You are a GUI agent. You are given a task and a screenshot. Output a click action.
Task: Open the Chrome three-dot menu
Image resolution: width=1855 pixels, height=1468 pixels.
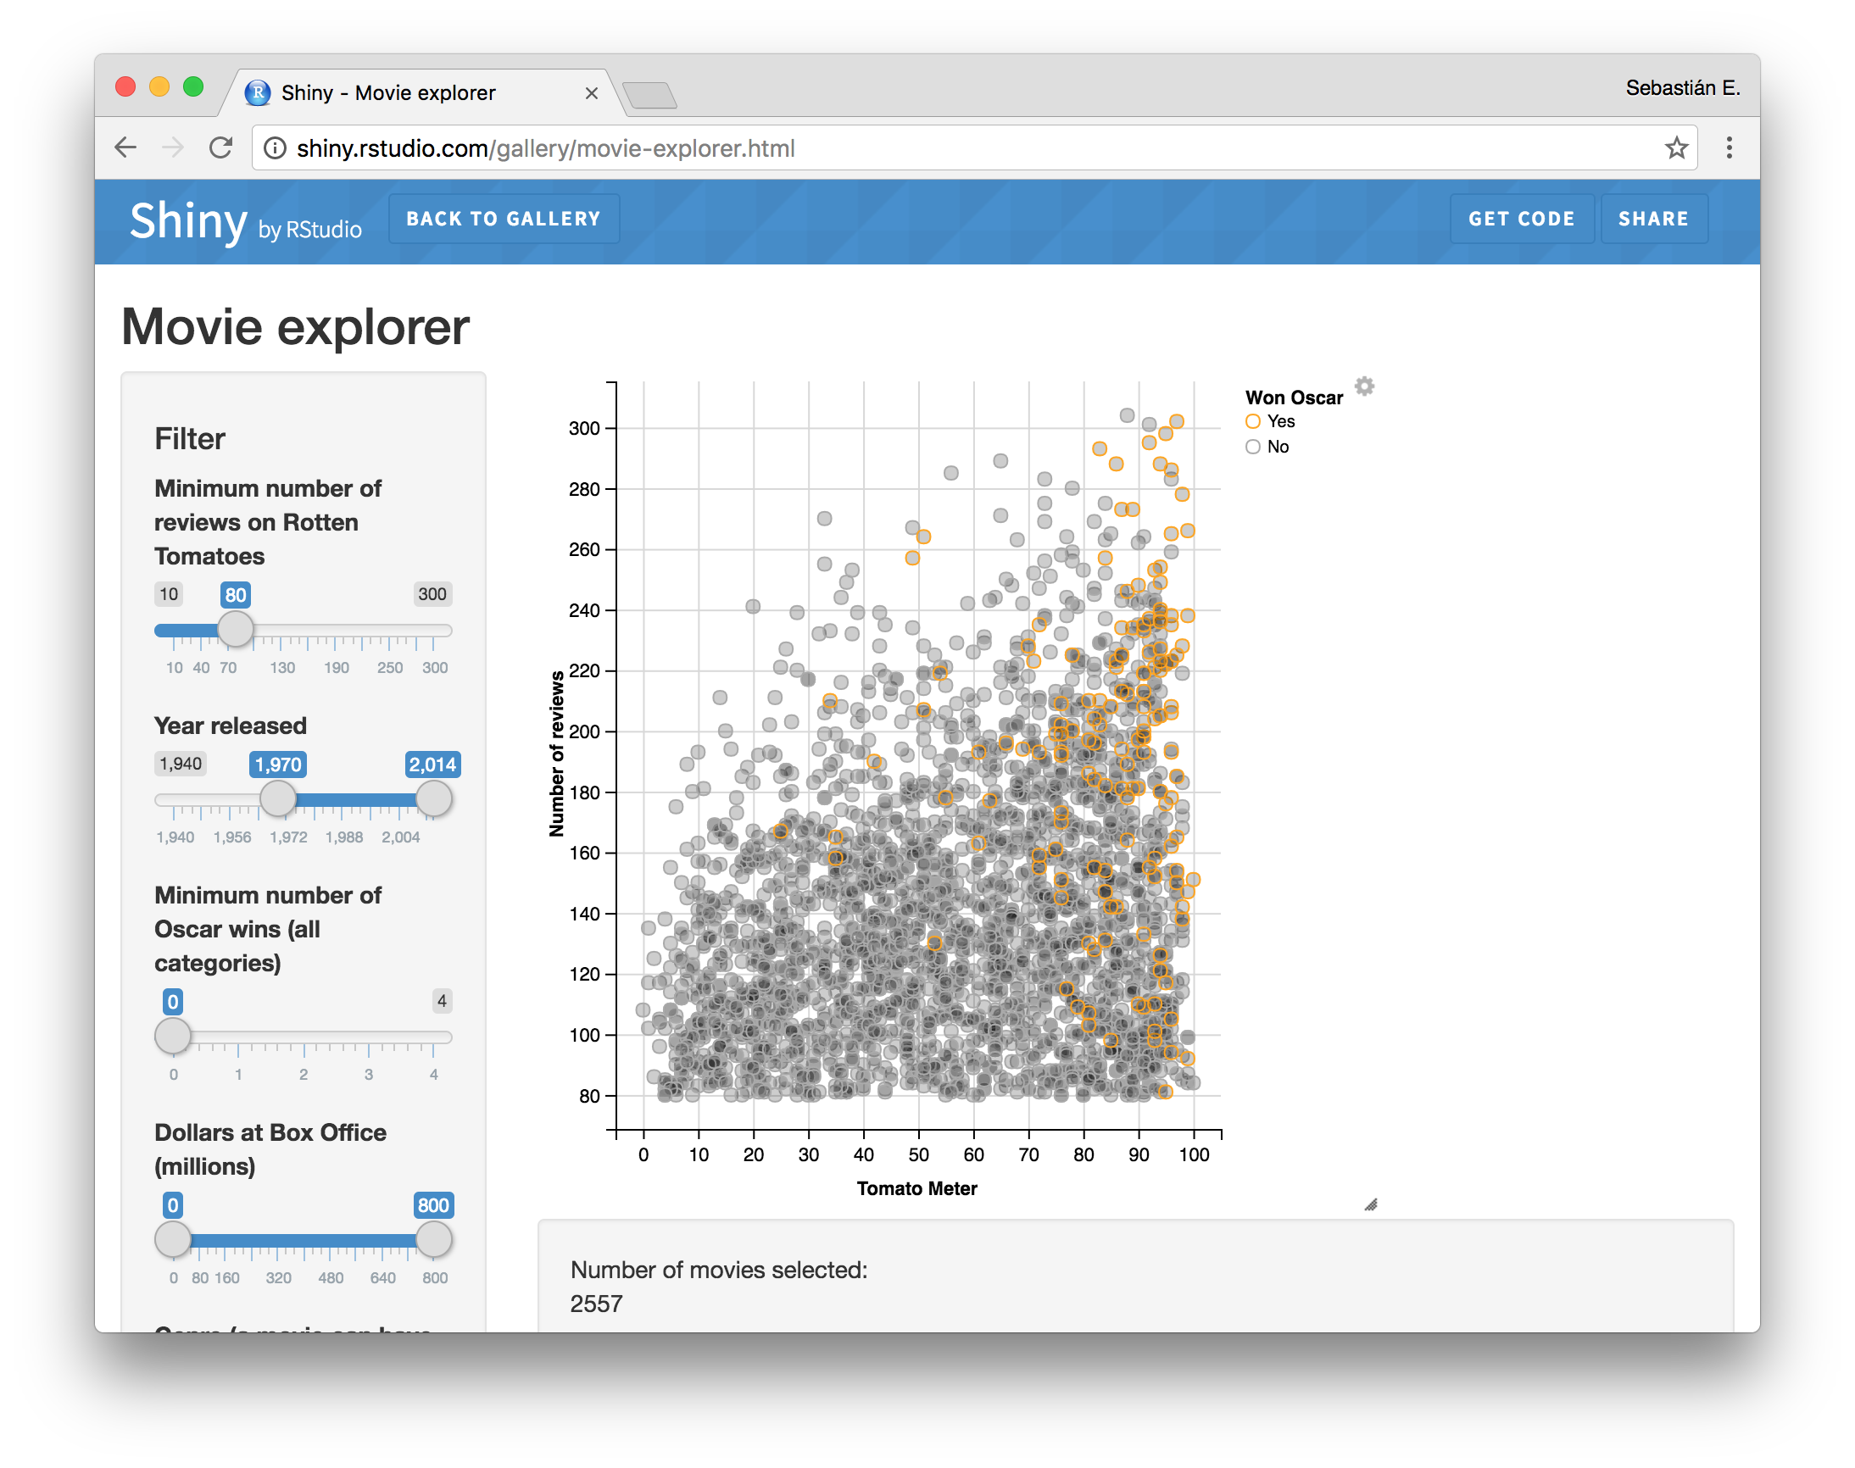1729,147
